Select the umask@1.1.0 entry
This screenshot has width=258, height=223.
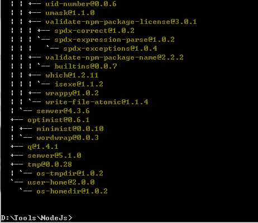pyautogui.click(x=70, y=13)
